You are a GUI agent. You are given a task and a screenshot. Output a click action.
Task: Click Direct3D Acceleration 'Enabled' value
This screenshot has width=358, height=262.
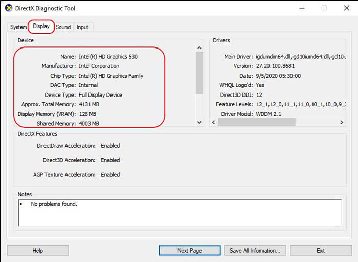[110, 160]
